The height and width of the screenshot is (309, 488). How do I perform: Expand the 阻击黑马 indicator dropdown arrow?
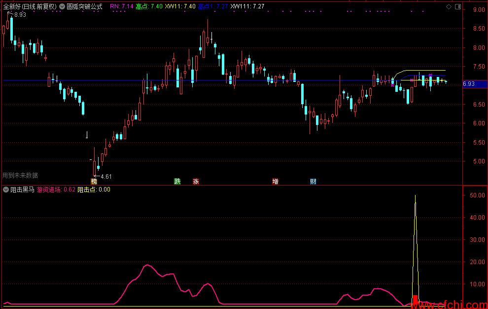(5, 190)
